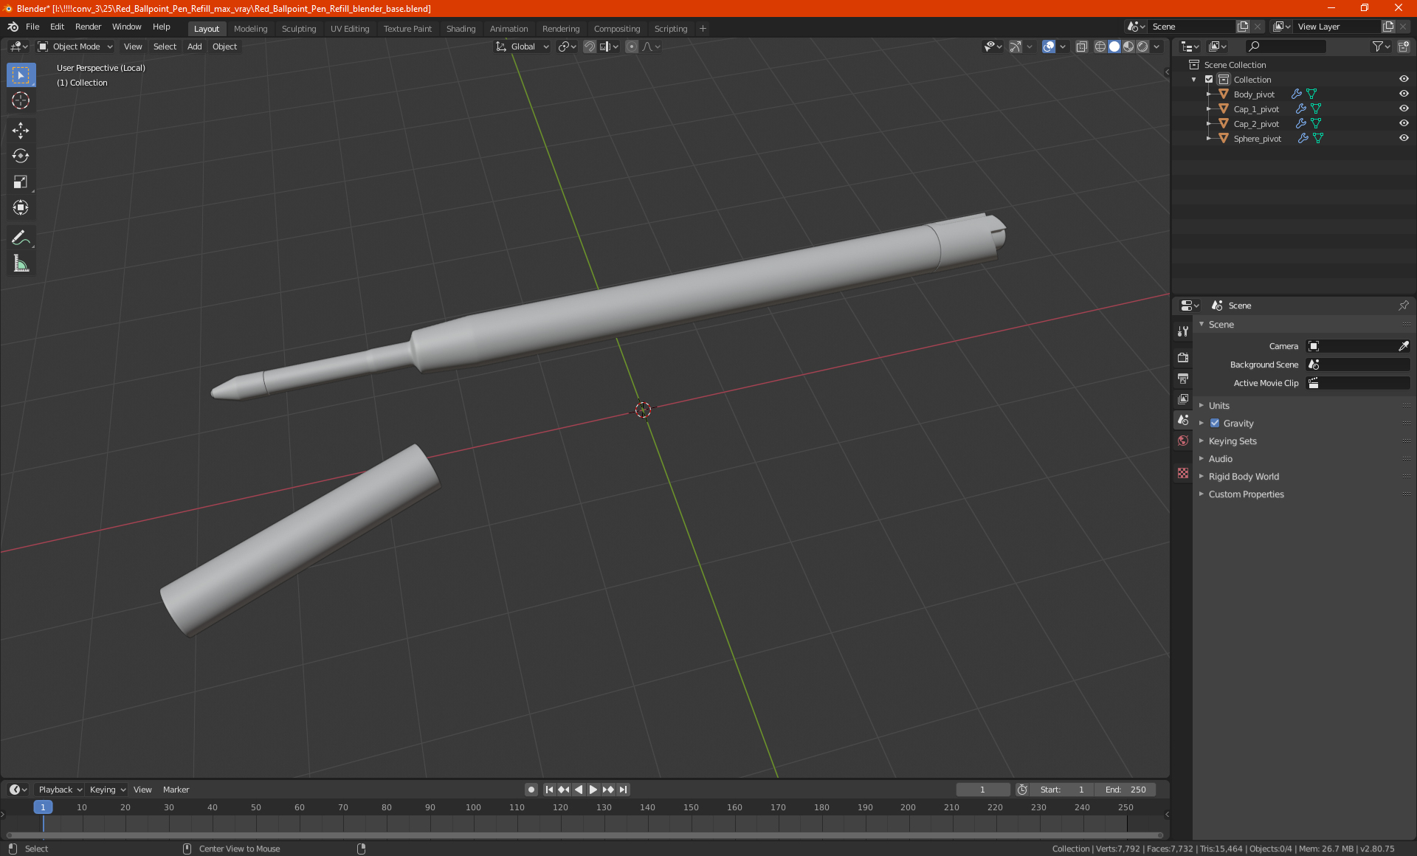This screenshot has height=856, width=1417.
Task: Open the Playback dropdown
Action: point(60,790)
